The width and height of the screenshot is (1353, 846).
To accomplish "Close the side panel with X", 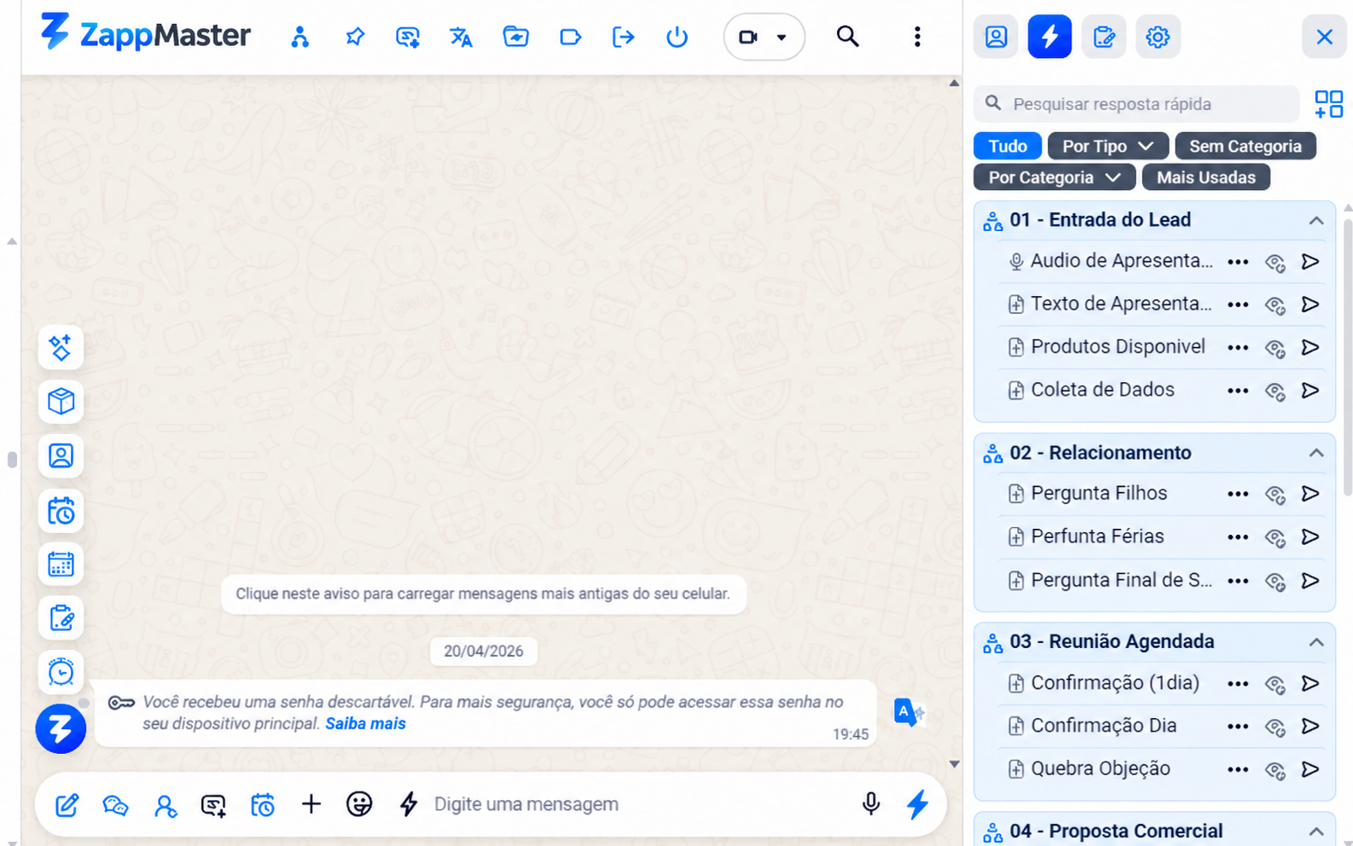I will 1324,37.
